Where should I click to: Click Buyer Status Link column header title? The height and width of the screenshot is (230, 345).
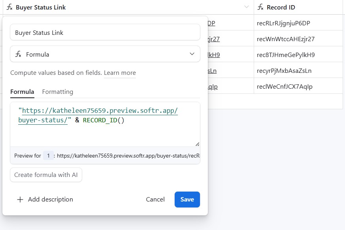click(41, 7)
